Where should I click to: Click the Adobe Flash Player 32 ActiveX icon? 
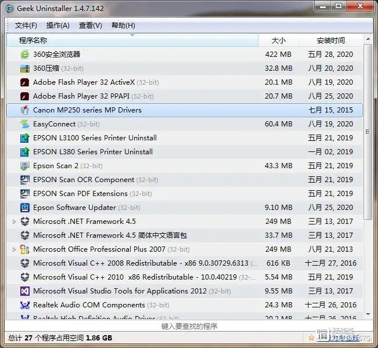tap(24, 82)
